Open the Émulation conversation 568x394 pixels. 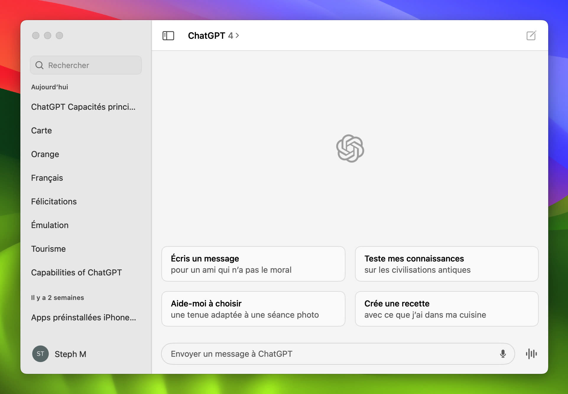click(x=50, y=225)
